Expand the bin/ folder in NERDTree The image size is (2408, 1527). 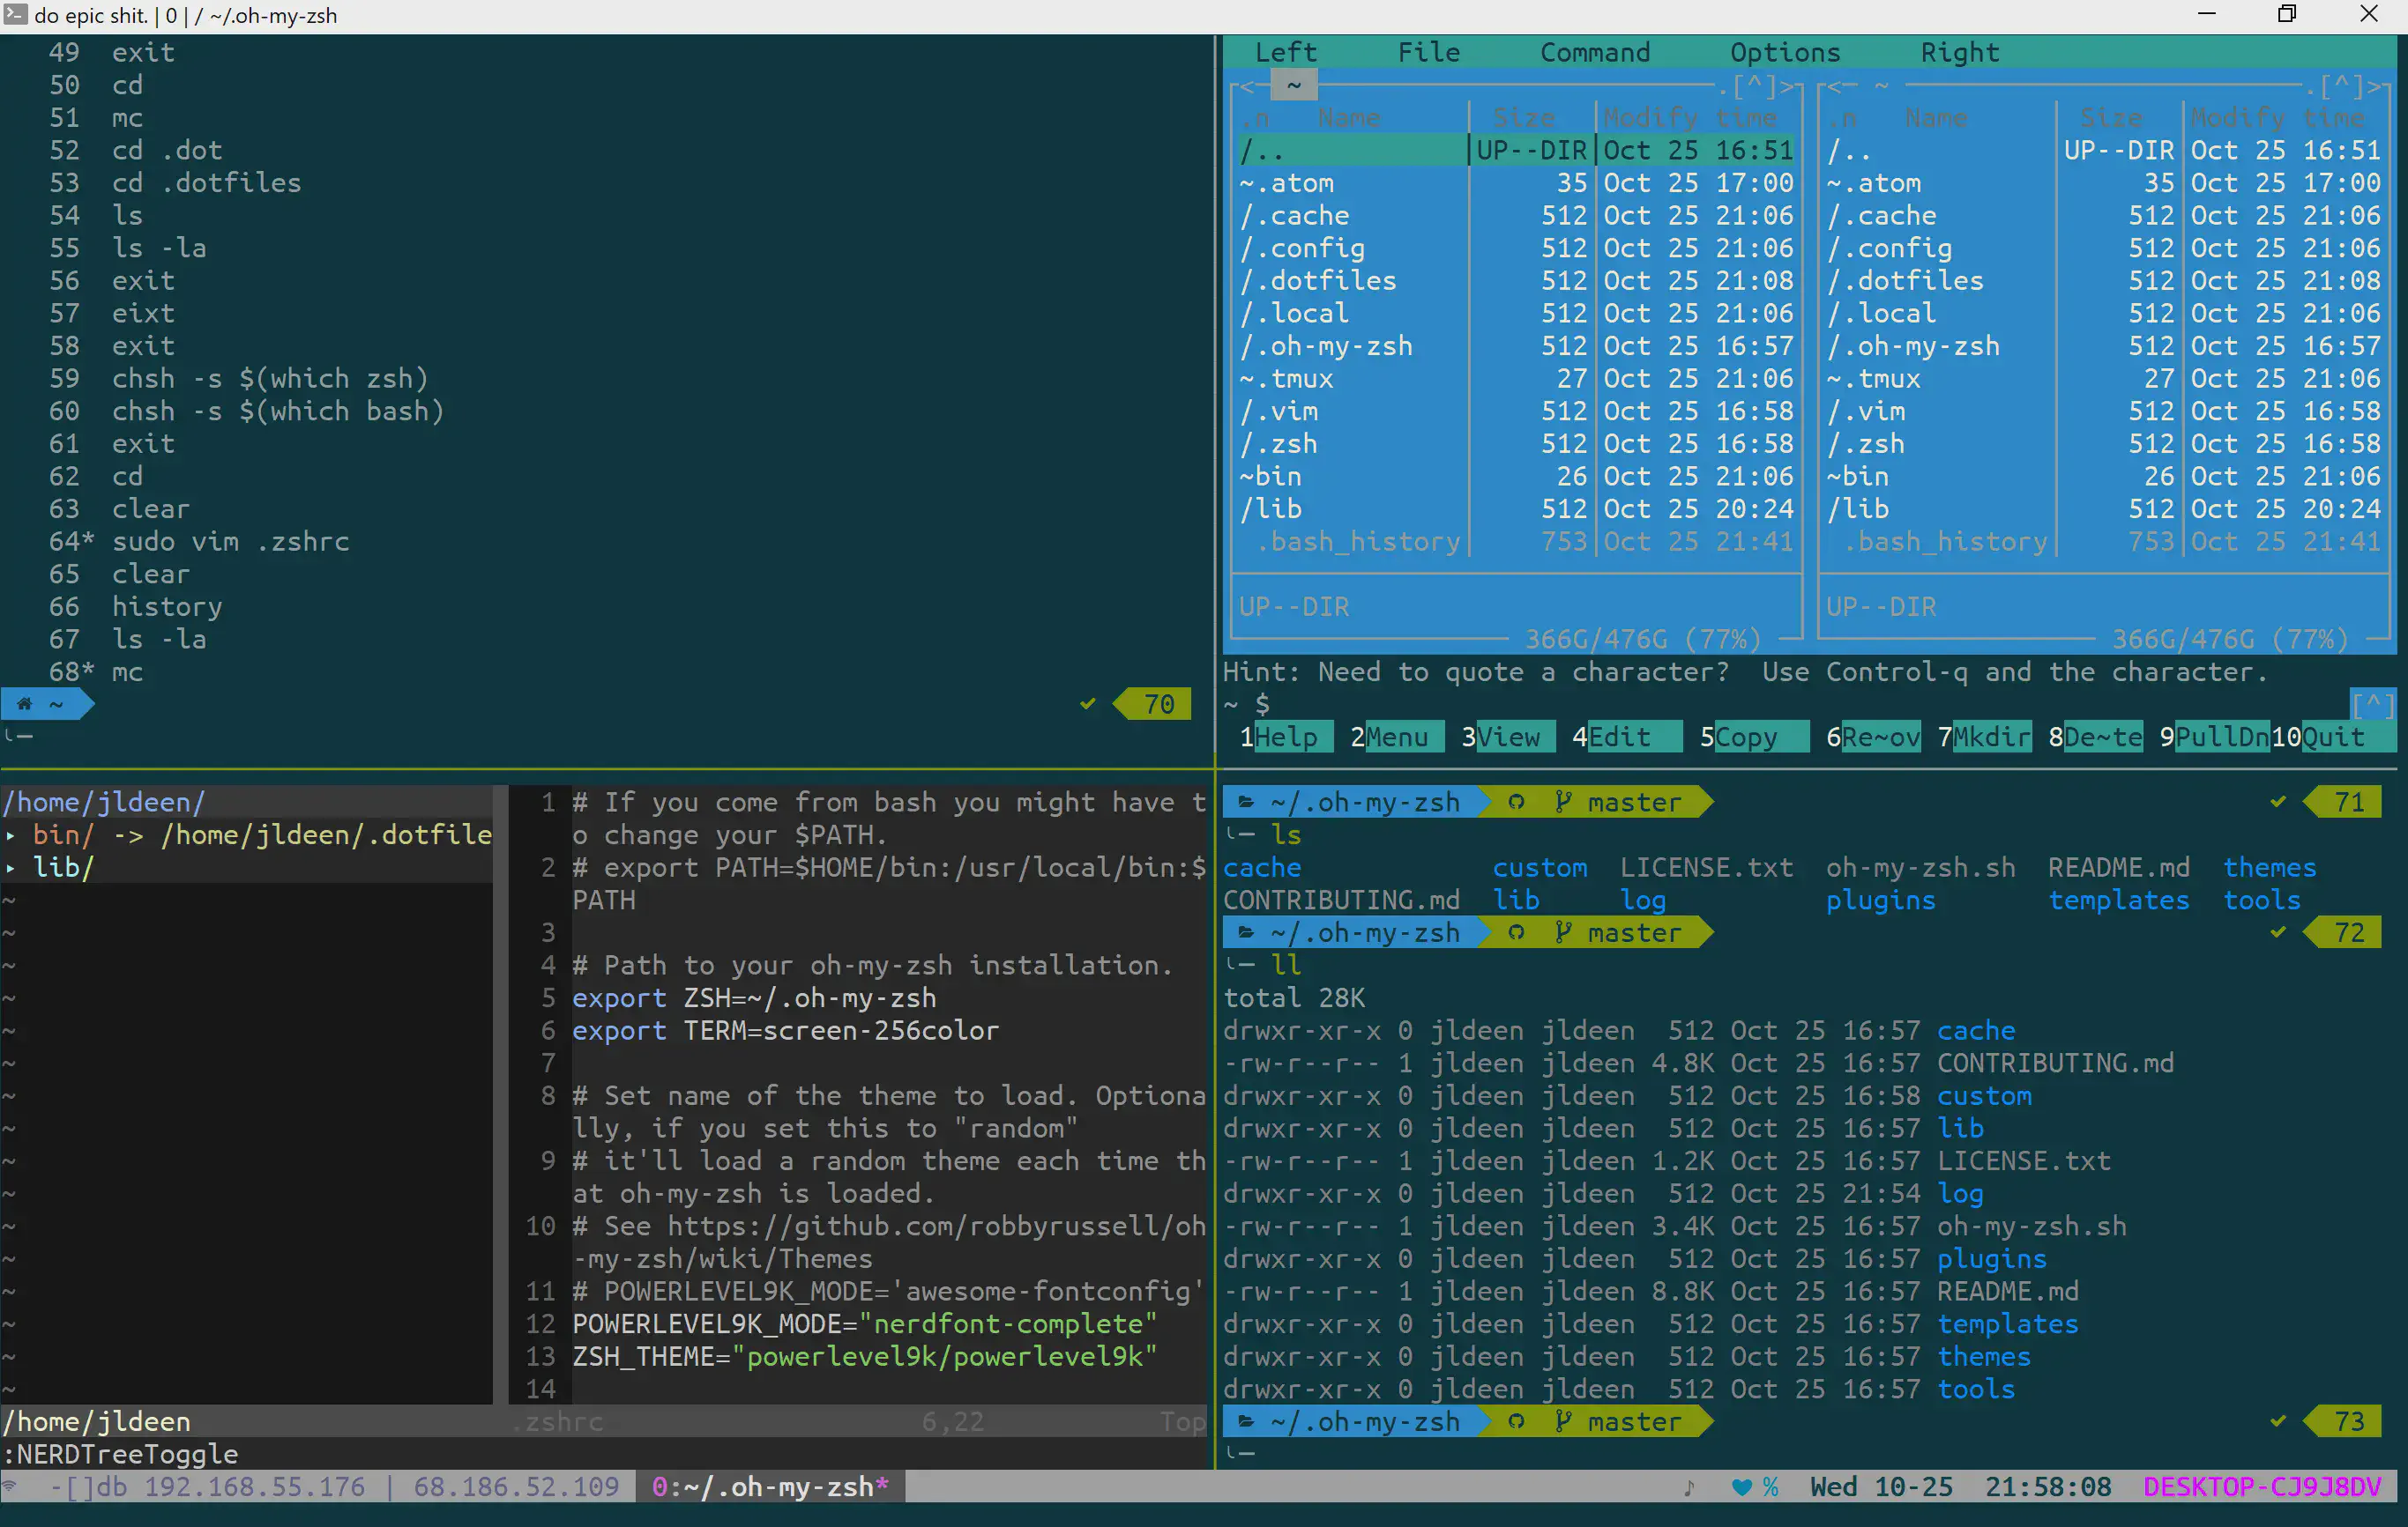click(x=10, y=834)
